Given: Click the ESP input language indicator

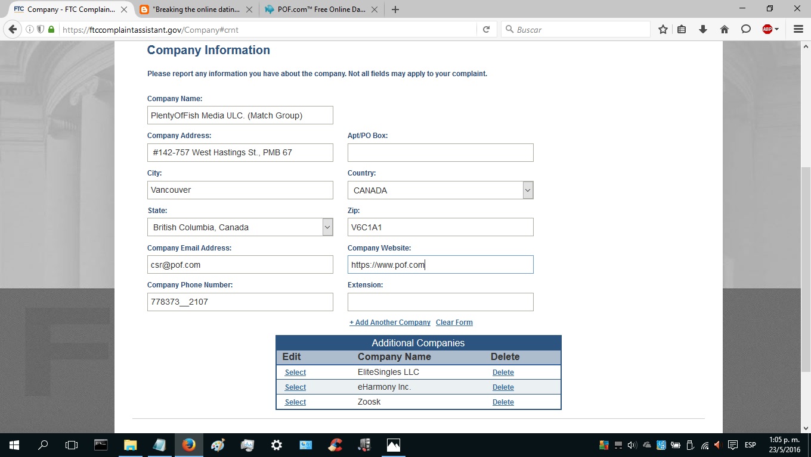Looking at the screenshot, I should pyautogui.click(x=750, y=445).
